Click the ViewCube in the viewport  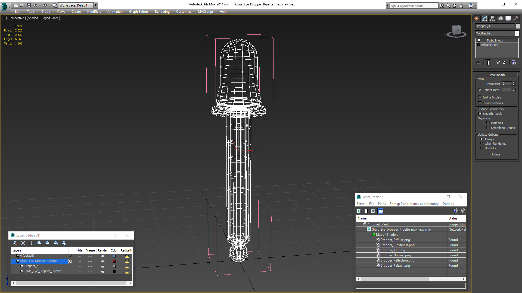tap(456, 31)
